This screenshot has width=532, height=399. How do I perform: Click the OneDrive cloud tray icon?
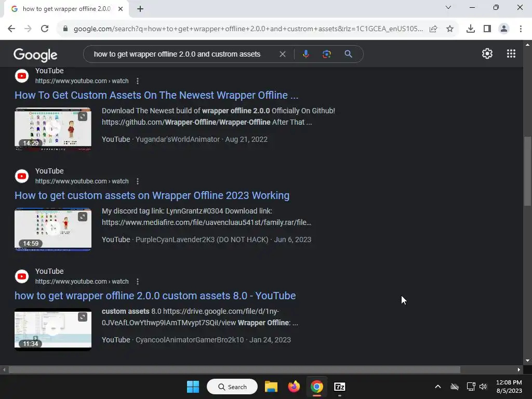[455, 387]
